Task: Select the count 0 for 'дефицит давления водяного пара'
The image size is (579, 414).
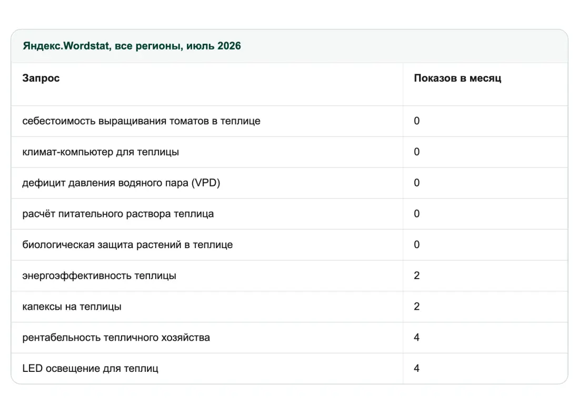Action: coord(416,183)
